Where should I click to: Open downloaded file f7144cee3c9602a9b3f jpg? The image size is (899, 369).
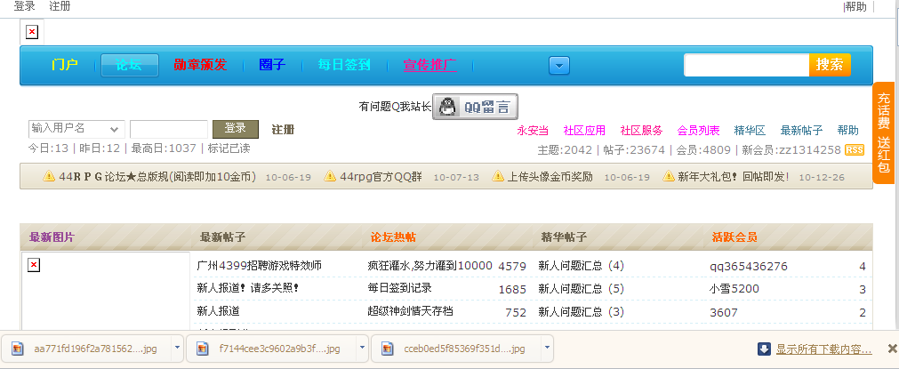point(270,349)
